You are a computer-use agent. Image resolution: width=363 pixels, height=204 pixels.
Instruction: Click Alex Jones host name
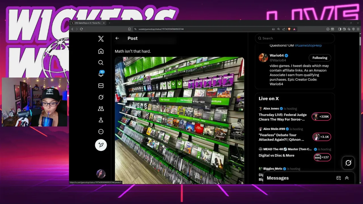click(271, 109)
